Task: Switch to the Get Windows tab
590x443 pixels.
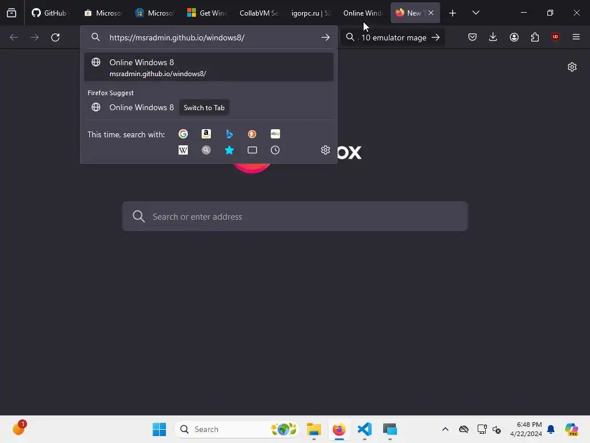Action: point(207,13)
